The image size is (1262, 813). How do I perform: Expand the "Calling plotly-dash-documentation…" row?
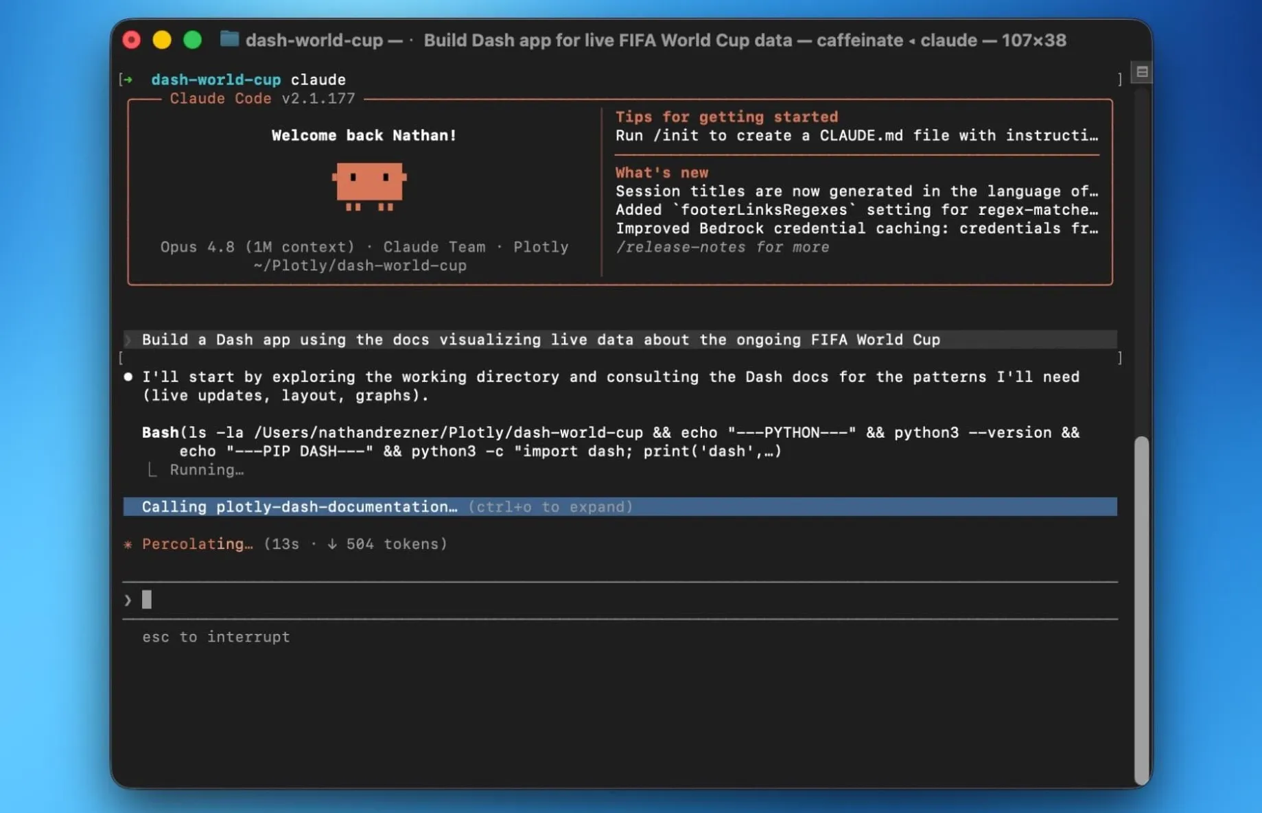click(x=620, y=507)
